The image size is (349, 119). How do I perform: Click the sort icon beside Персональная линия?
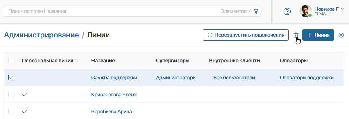[77, 61]
